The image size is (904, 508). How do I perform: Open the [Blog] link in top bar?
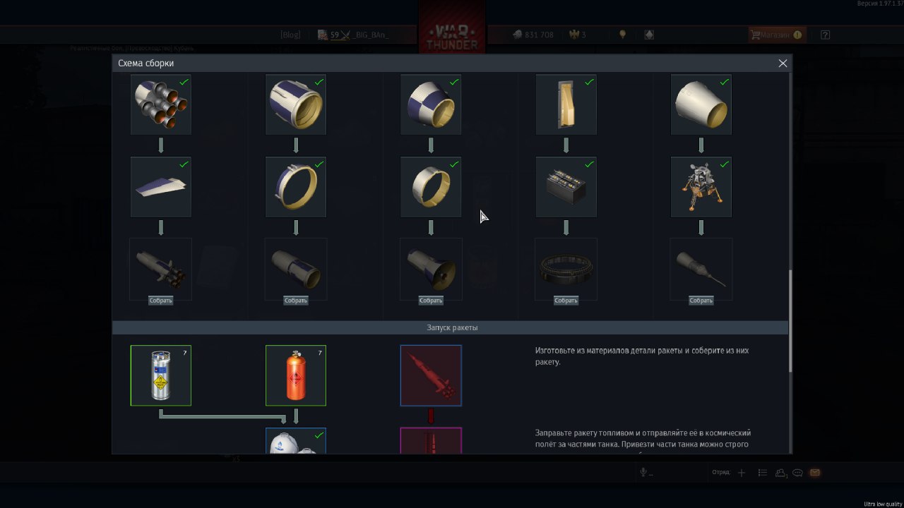coord(290,35)
